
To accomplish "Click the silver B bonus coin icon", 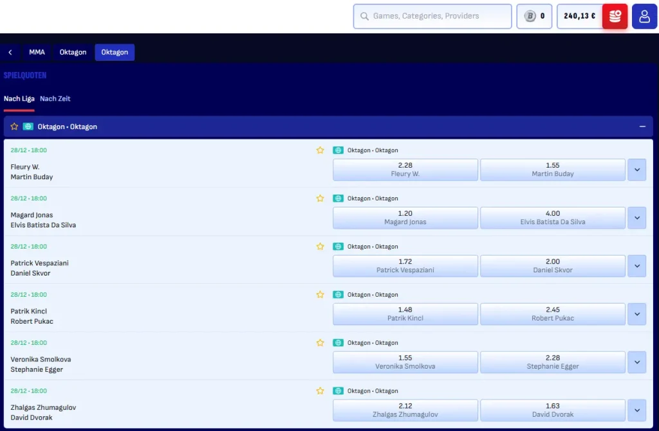I will click(530, 17).
